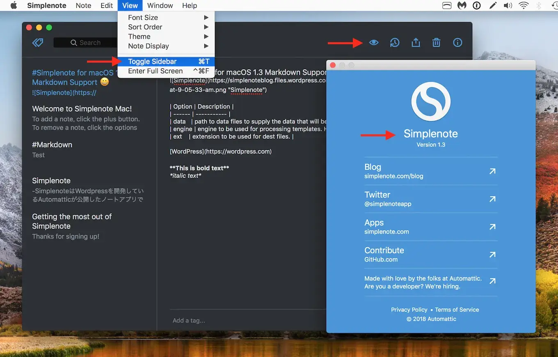
Task: Open the Privacy Policy link
Action: point(409,310)
